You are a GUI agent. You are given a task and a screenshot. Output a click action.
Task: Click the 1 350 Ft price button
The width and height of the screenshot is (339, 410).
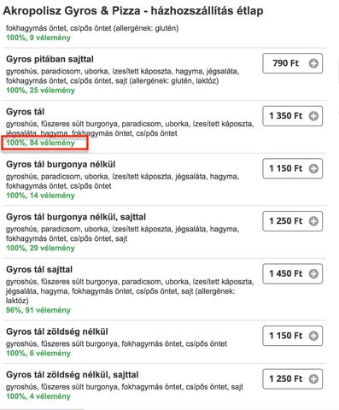(x=292, y=116)
